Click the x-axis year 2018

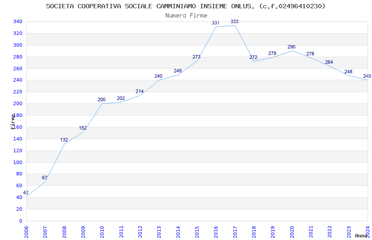254,232
